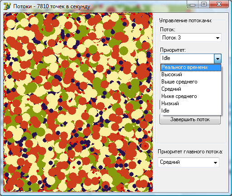Select Реального времени priority option
The height and width of the screenshot is (196, 232).
(191, 67)
